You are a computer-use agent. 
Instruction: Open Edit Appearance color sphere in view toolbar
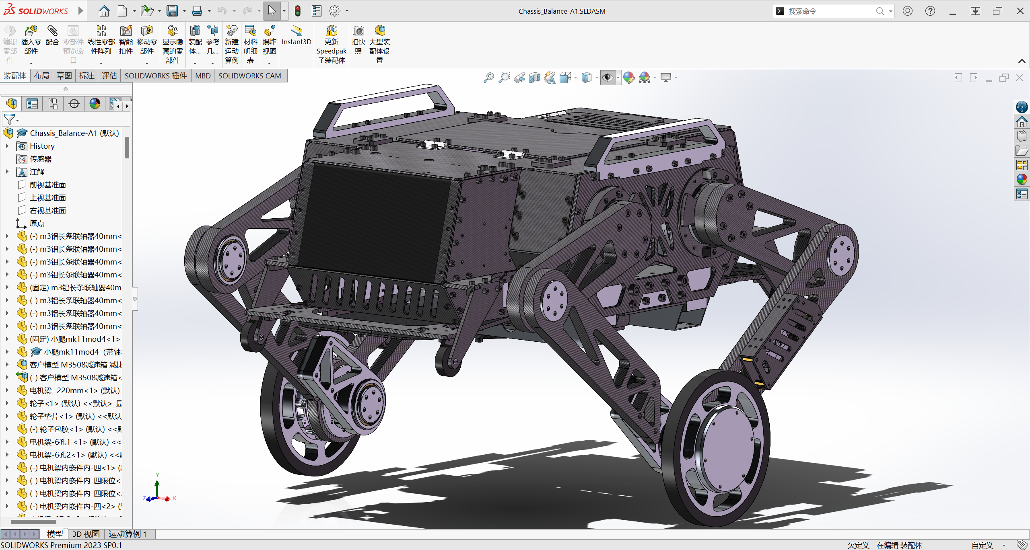click(x=629, y=77)
